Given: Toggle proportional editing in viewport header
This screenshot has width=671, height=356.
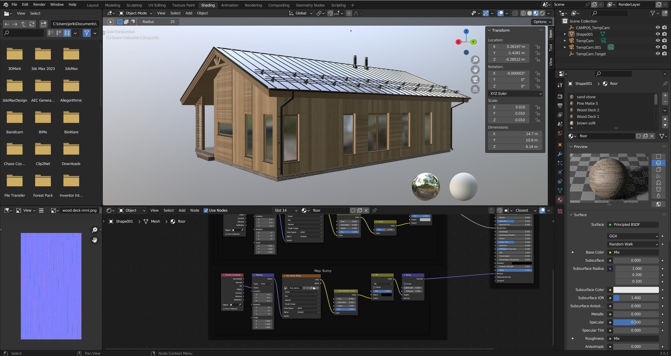Looking at the screenshot, I should point(349,13).
